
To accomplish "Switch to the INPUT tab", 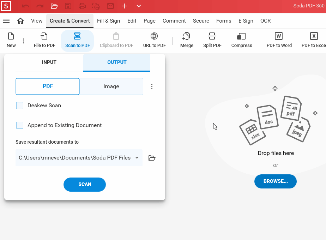I will click(49, 62).
